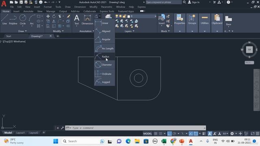The image size is (260, 146).
Task: Click the keyword search box in title bar
Action: pyautogui.click(x=163, y=2)
